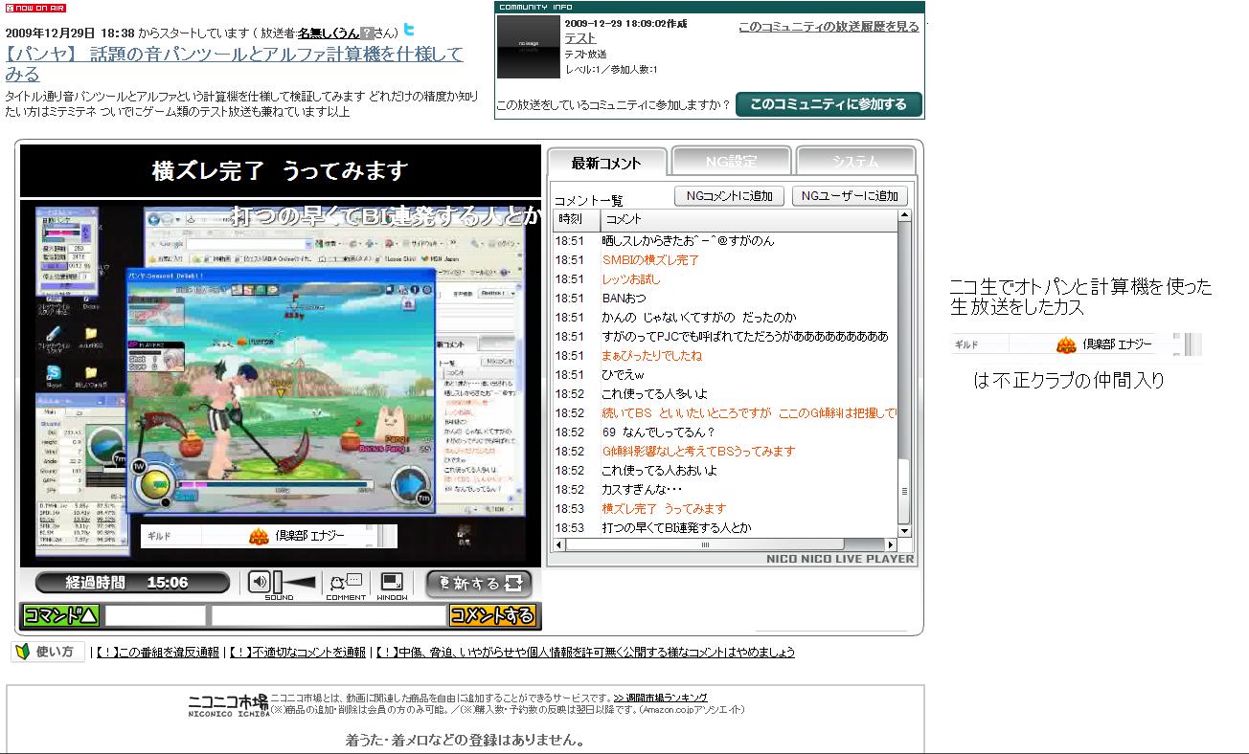The height and width of the screenshot is (754, 1249).
Task: Expand the コマンド command menu
Action: (x=61, y=615)
